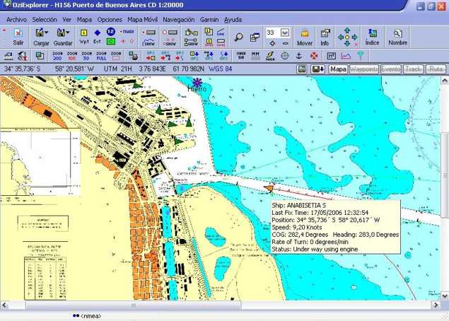This screenshot has width=449, height=321.
Task: Click the Mover lock button
Action: click(304, 37)
